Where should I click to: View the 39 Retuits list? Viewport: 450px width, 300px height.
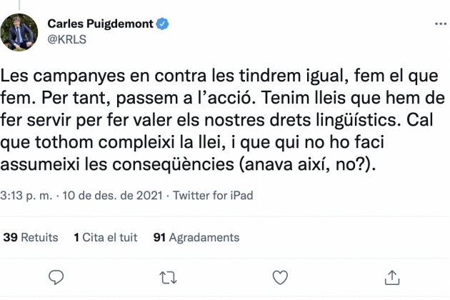31,237
